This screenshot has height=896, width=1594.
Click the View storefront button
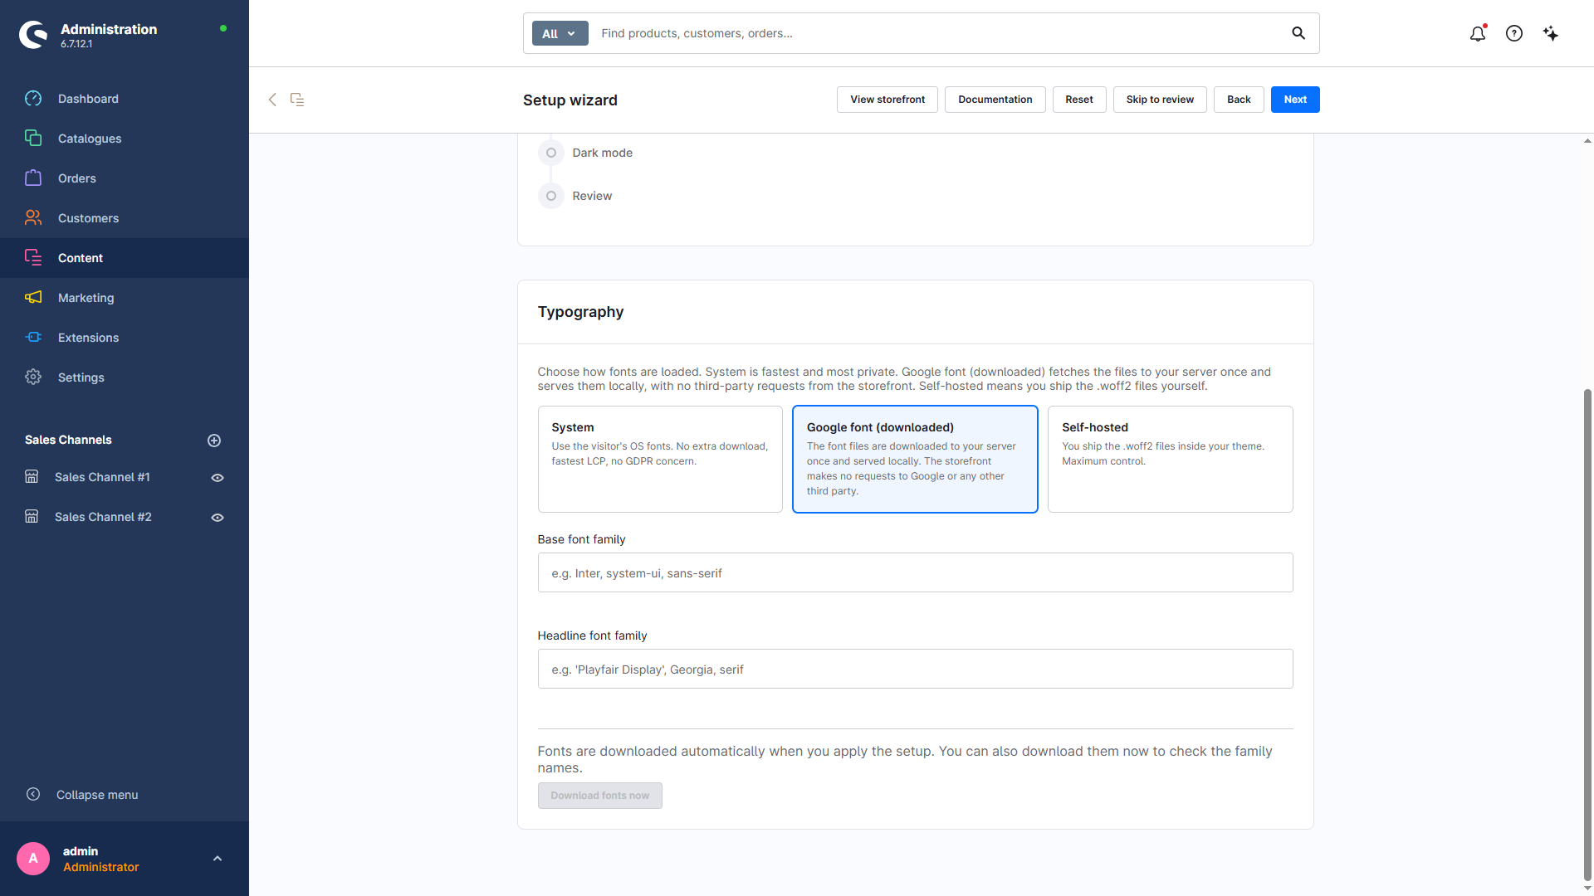click(887, 100)
